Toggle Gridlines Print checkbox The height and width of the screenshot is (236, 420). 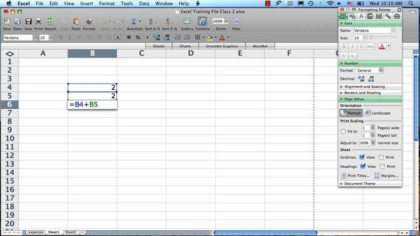(381, 157)
